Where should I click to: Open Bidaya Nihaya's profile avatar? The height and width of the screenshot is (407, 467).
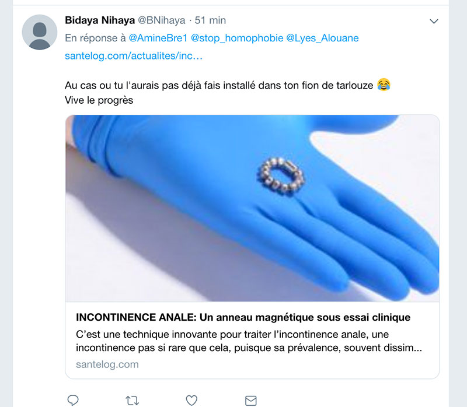39,31
